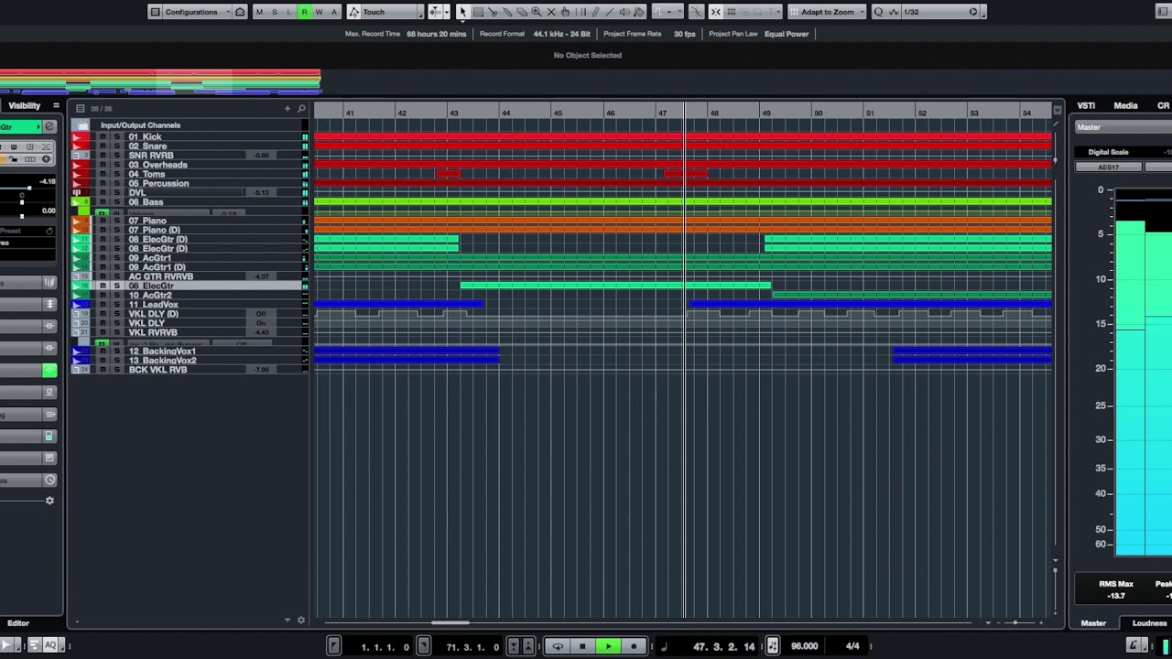Select the Range Selection tool
Viewport: 1172px width, 659px height.
tap(477, 12)
